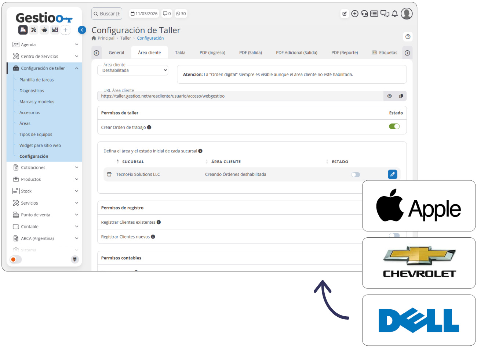Open Accesorios in the sidebar
Screen dimensions: 477x349
click(x=30, y=113)
